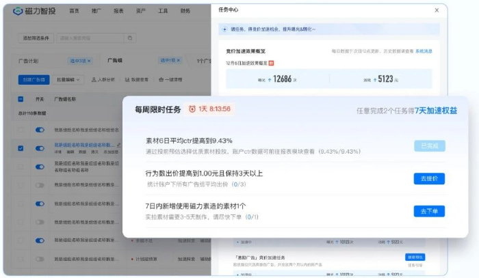
Task: Expand the 批量编辑 dropdown
Action: pos(68,79)
